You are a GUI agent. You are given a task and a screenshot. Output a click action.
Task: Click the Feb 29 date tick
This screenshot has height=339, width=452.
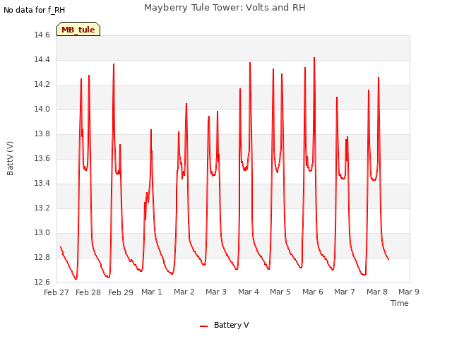pyautogui.click(x=121, y=292)
